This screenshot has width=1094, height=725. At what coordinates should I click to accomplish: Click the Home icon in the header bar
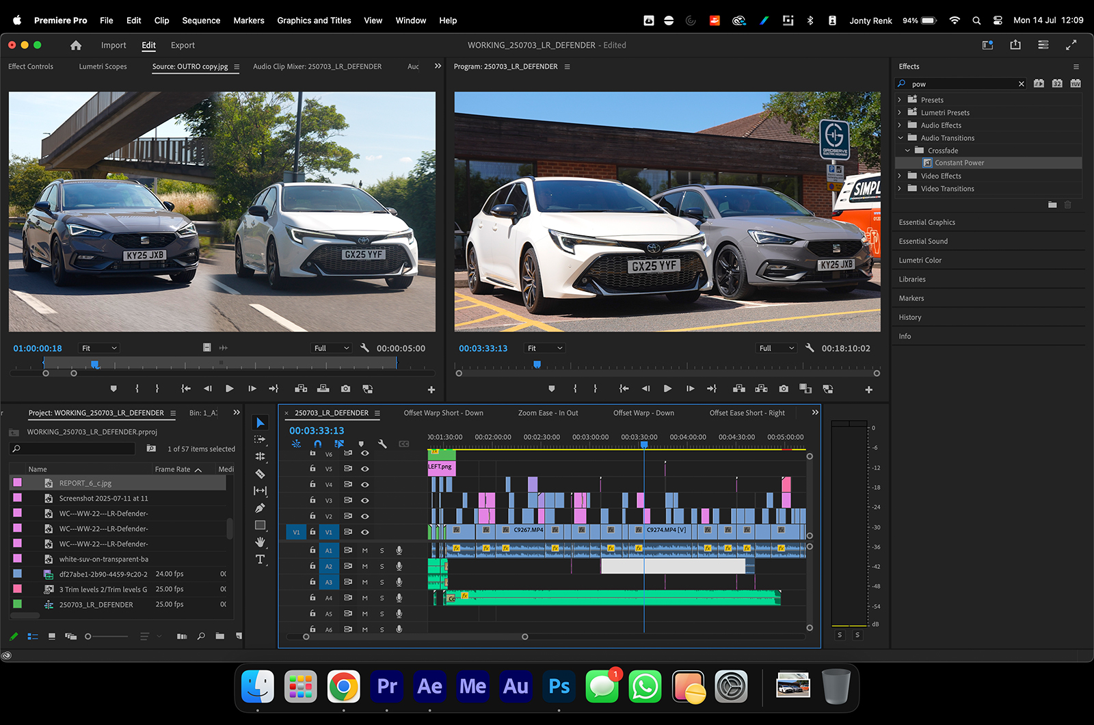coord(76,45)
